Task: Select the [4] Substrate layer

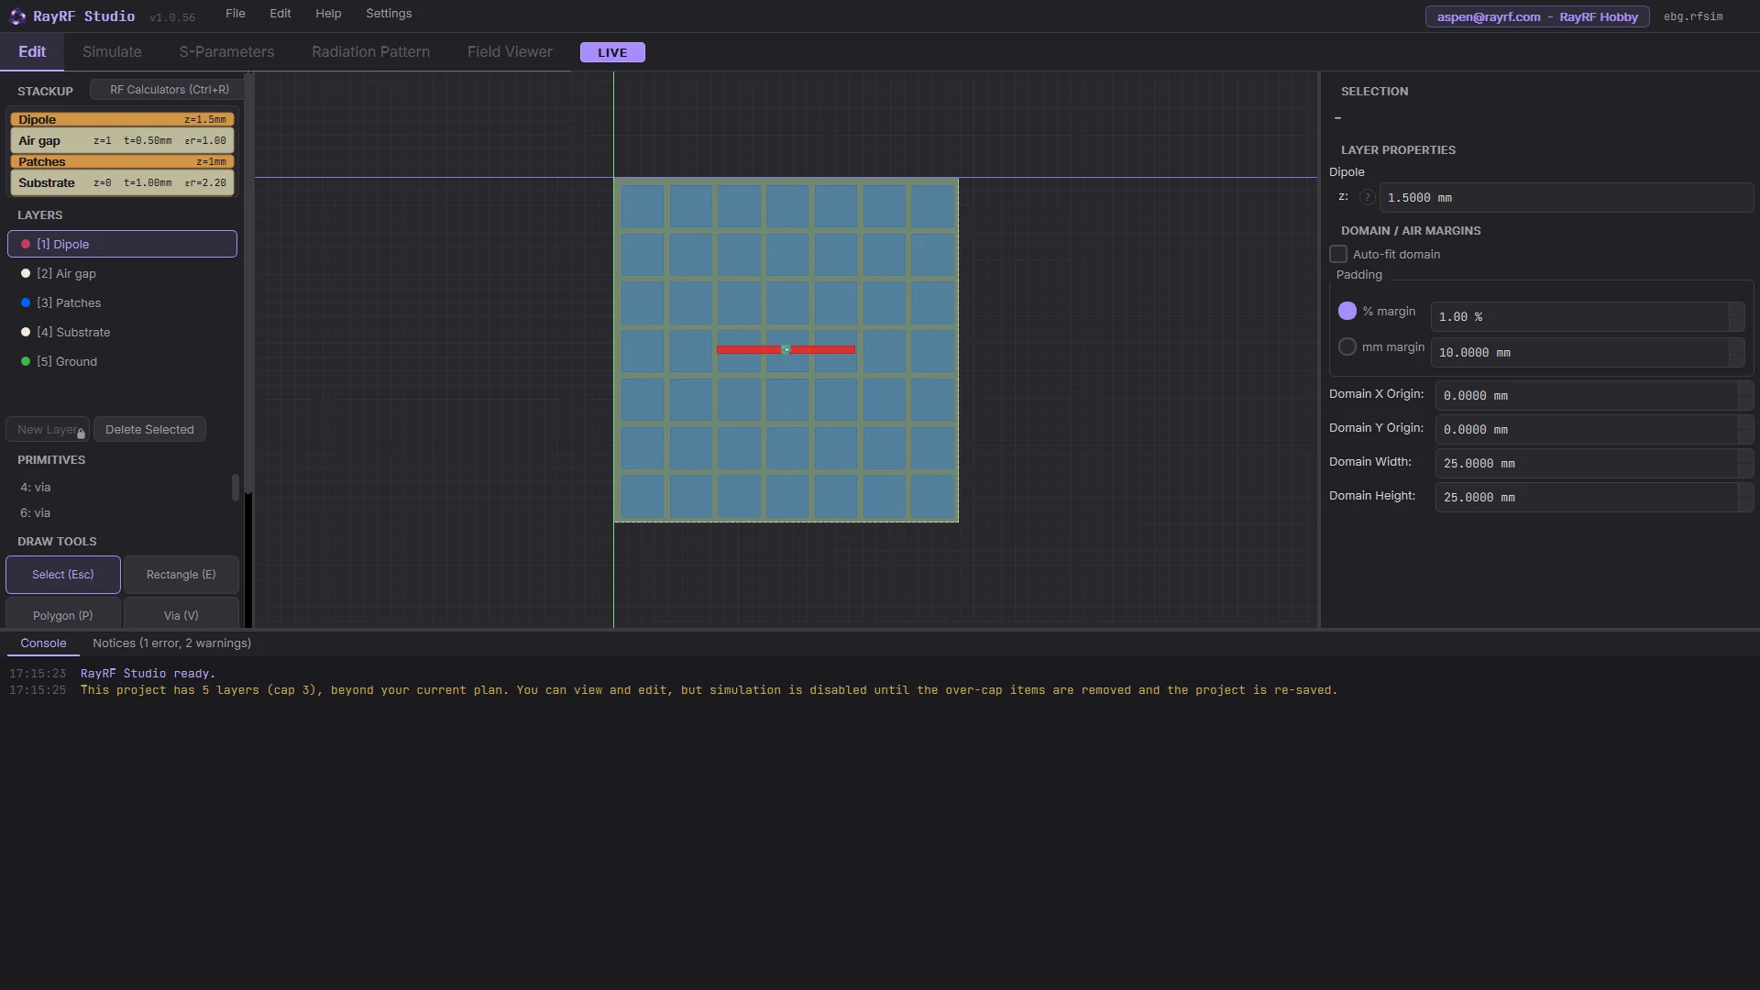Action: click(122, 332)
